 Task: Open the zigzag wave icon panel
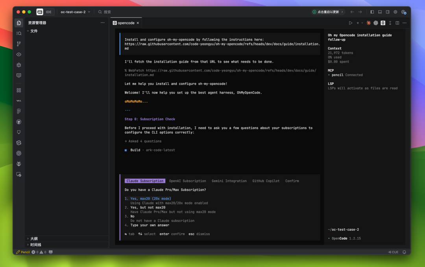(19, 101)
